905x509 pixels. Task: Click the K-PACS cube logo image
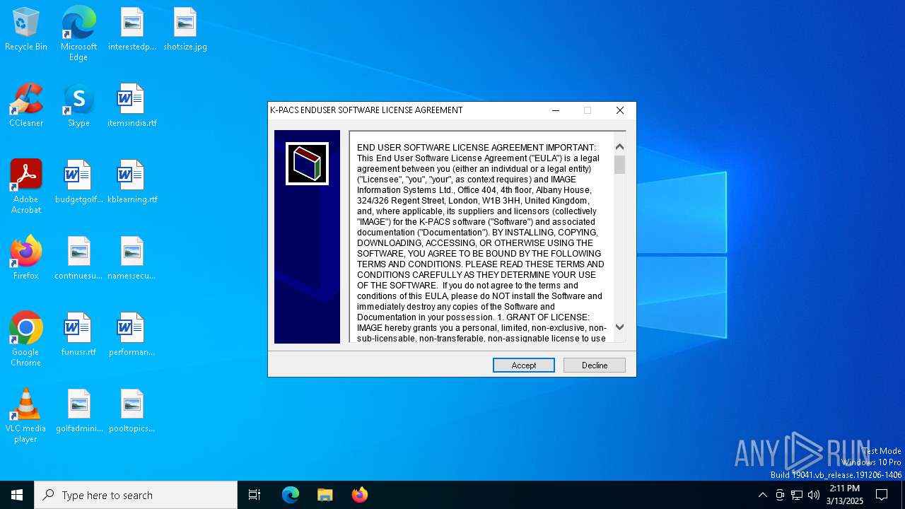[307, 163]
